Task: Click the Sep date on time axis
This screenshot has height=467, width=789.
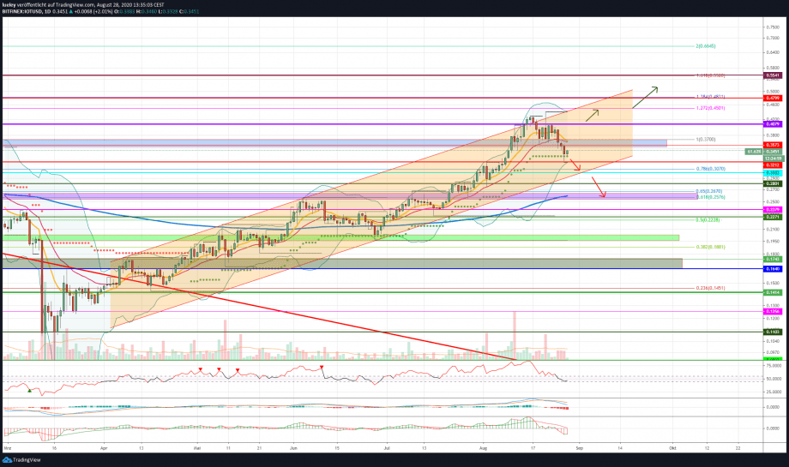Action: (580, 447)
